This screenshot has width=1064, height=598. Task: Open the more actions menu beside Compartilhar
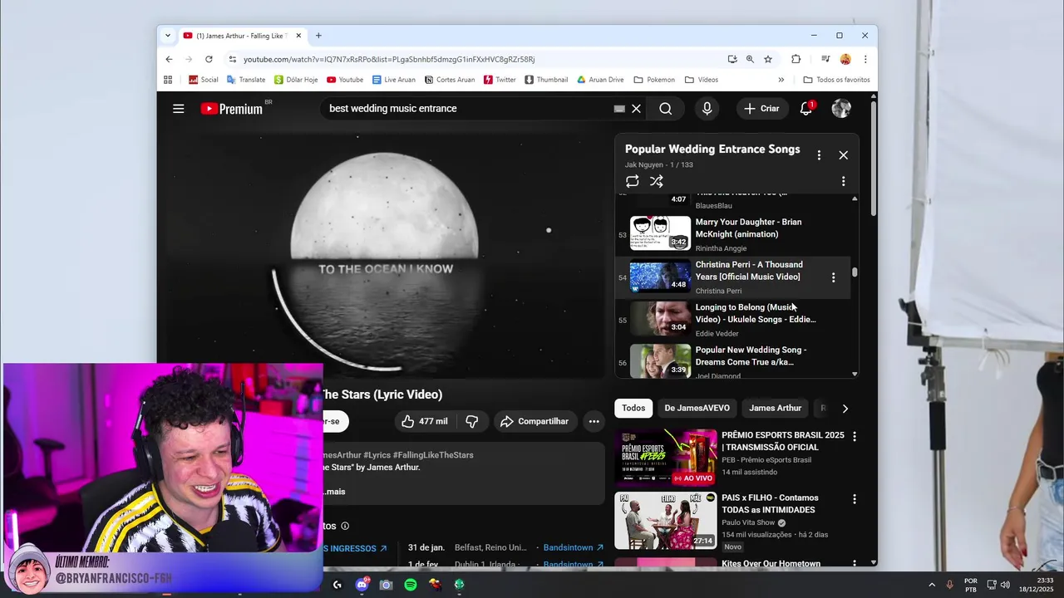tap(594, 421)
